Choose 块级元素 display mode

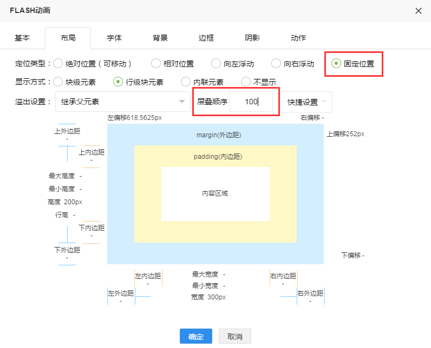[x=58, y=82]
